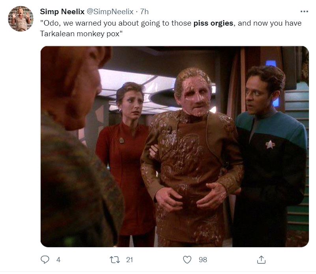Screen dimensions: 316x274
Task: Click the bold phrase in tweet text
Action: (x=213, y=23)
